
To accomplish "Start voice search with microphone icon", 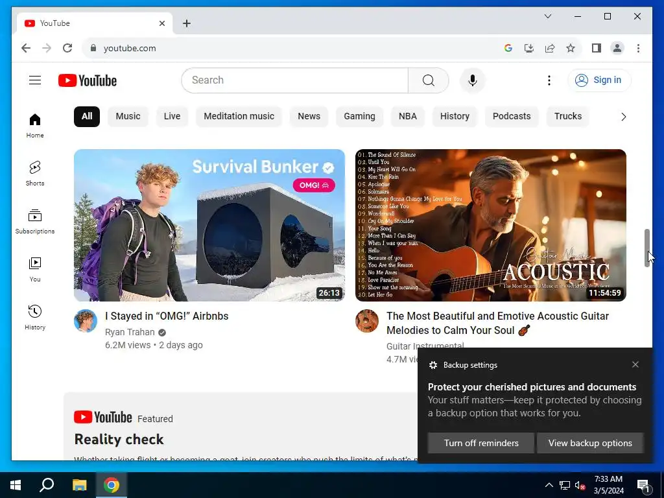I will [473, 80].
